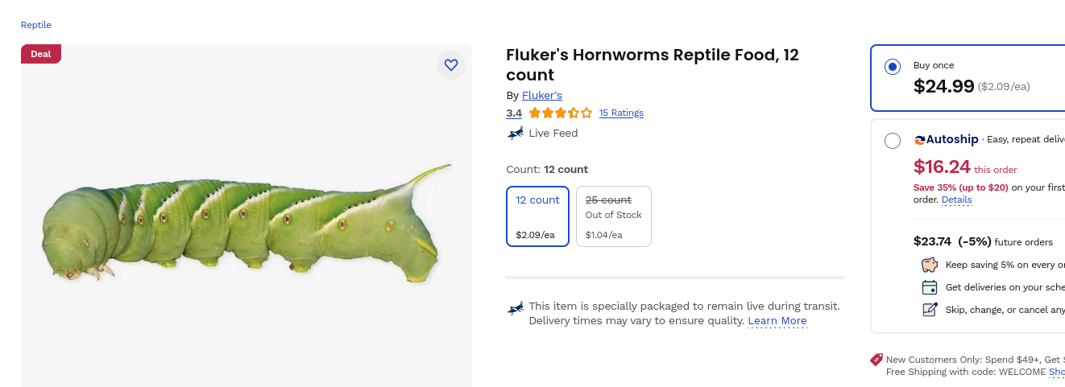The height and width of the screenshot is (387, 1065).
Task: Click the calendar deliveries icon
Action: coord(930,287)
